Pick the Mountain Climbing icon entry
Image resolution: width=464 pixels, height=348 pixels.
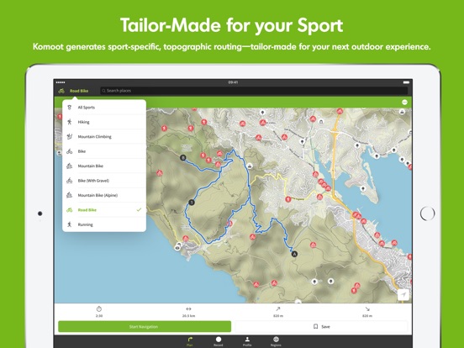[x=70, y=136]
